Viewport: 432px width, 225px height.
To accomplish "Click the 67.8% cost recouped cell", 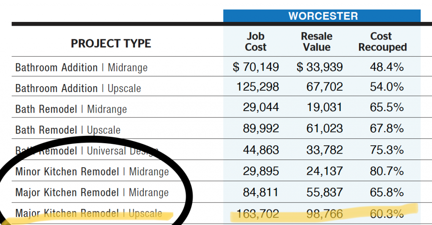I will click(x=387, y=128).
